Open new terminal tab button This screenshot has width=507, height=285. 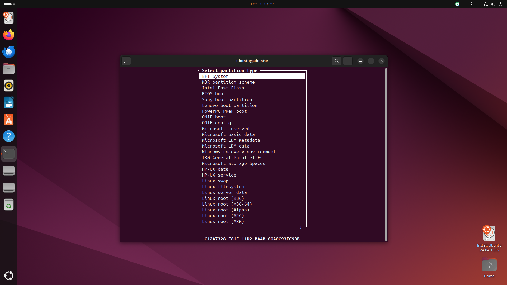(x=126, y=61)
